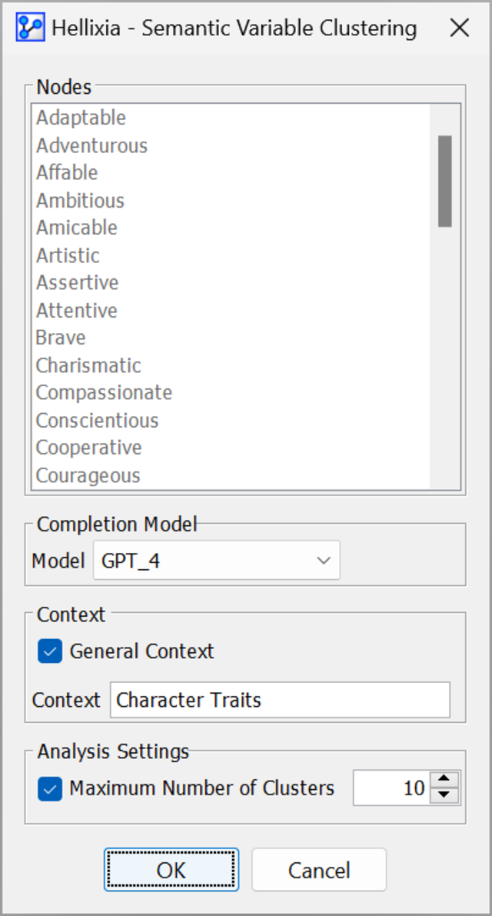Select the Adaptable node in list
The image size is (492, 916).
81,118
